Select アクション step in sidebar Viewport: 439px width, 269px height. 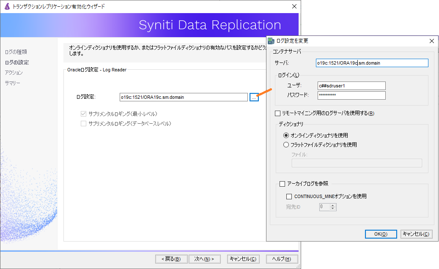14,73
